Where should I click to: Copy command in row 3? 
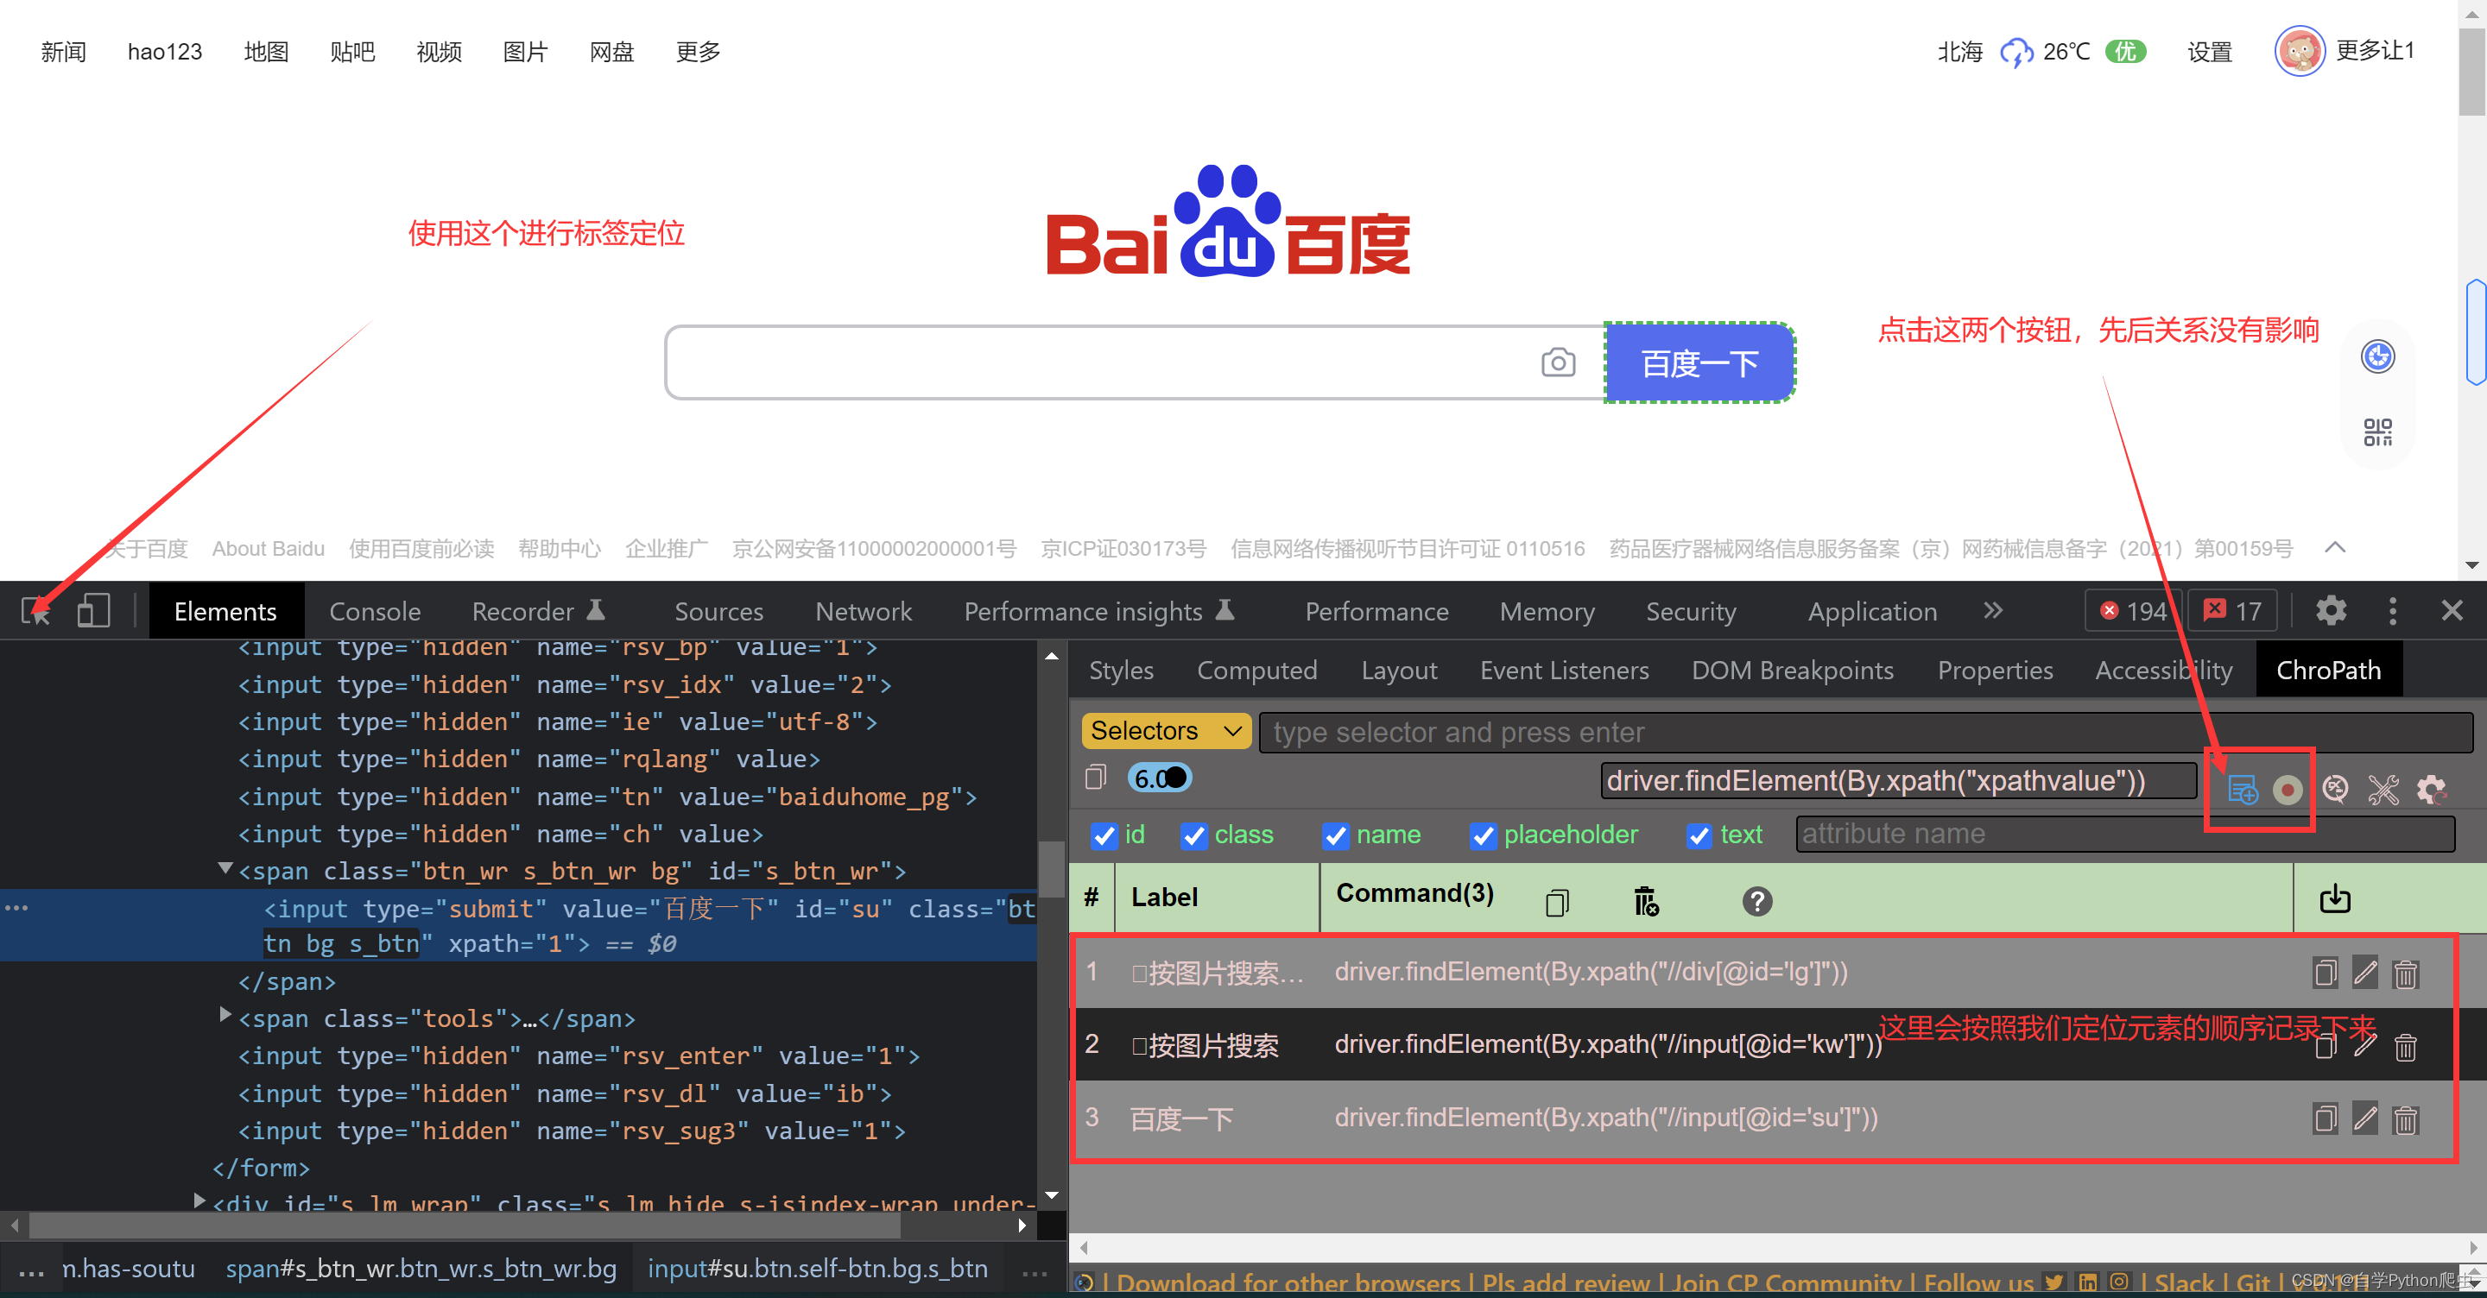point(2325,1119)
